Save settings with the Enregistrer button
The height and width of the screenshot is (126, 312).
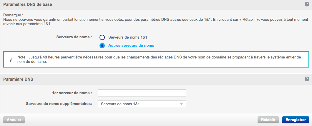pos(296,120)
